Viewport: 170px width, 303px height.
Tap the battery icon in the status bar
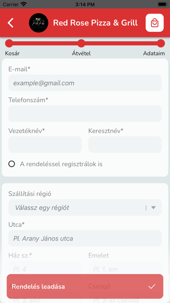tap(163, 4)
